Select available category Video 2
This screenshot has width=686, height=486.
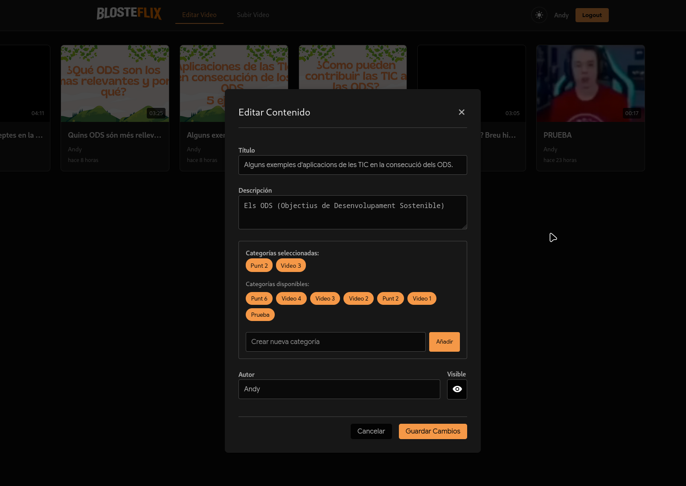[x=358, y=298]
